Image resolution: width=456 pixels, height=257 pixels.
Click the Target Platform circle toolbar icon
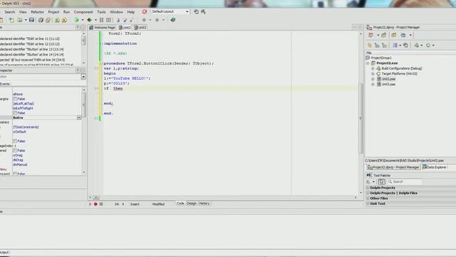point(428,45)
